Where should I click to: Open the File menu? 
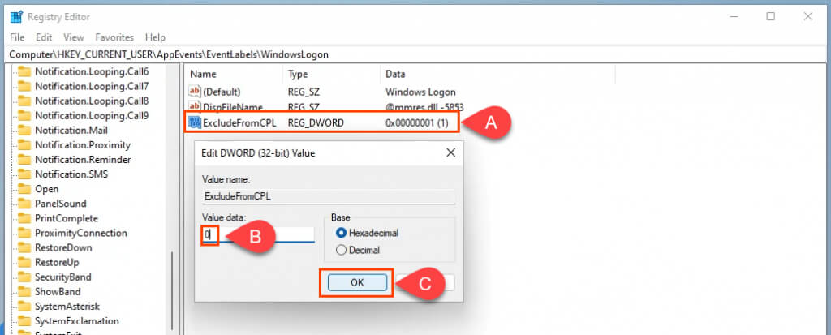click(x=18, y=37)
